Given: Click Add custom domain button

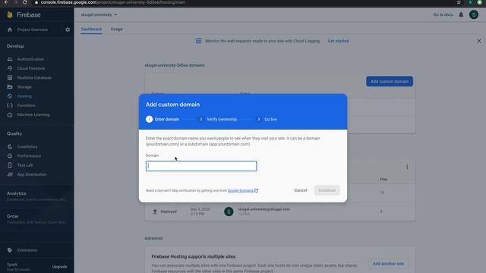Looking at the screenshot, I should coord(390,81).
